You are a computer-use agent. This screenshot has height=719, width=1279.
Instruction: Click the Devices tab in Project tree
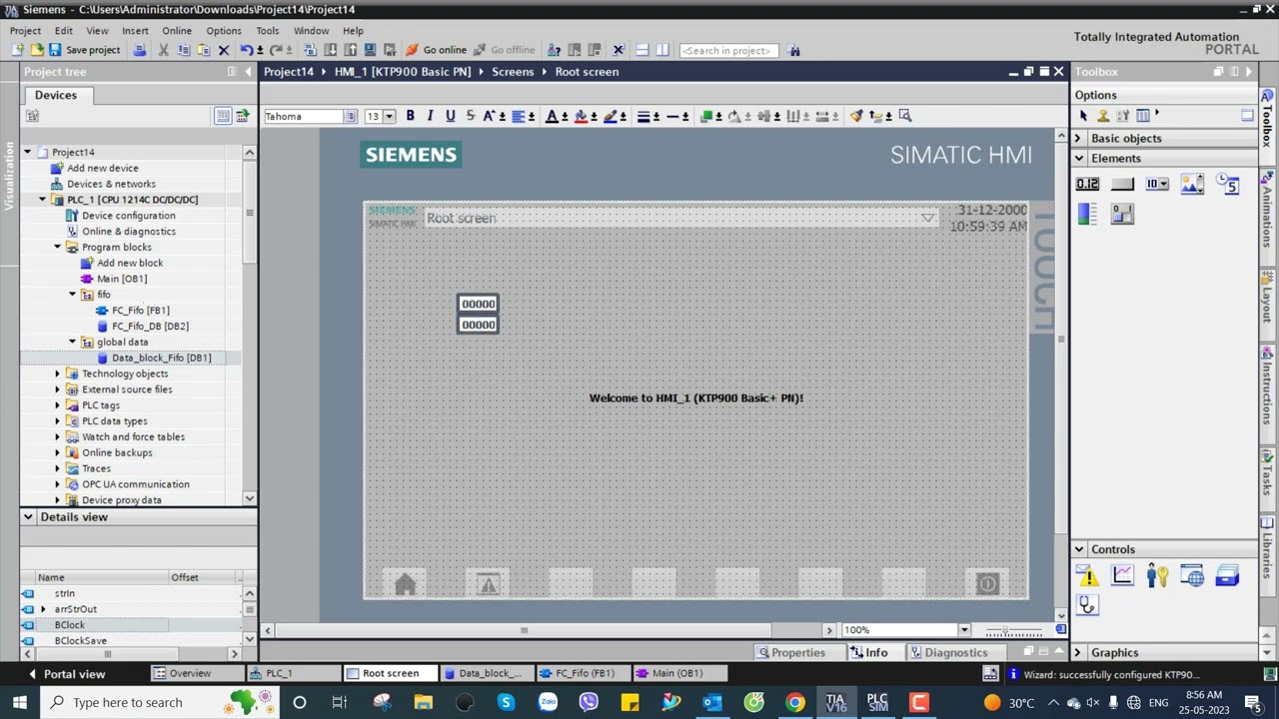(56, 95)
